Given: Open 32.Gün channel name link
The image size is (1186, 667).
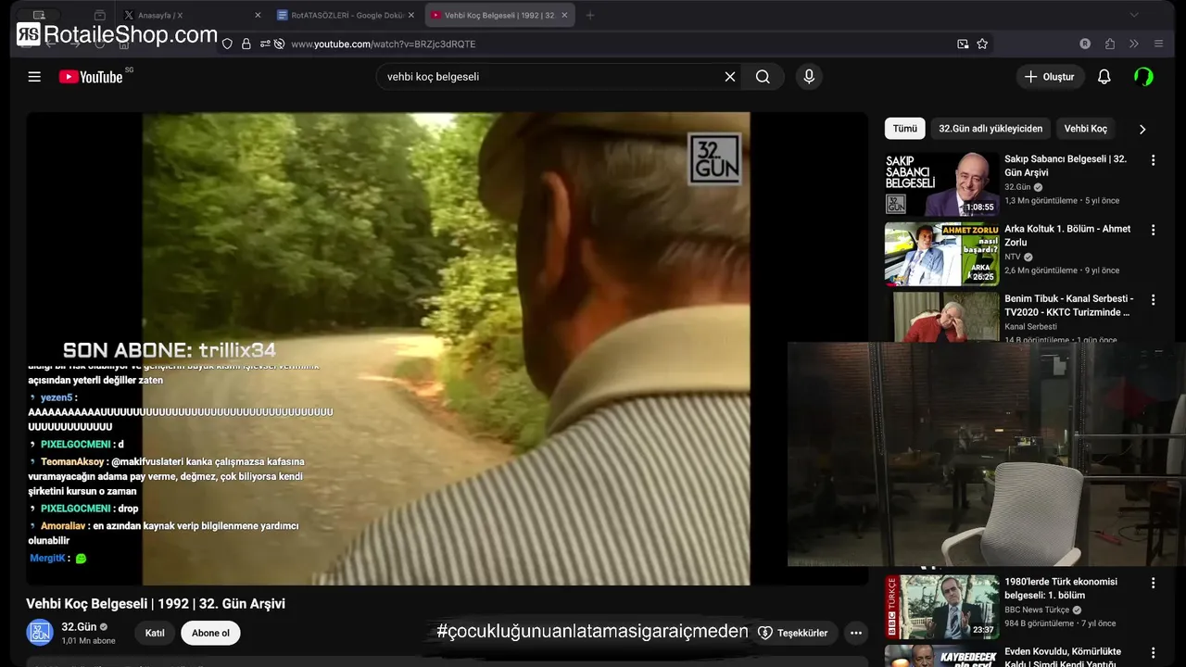Looking at the screenshot, I should pos(79,627).
